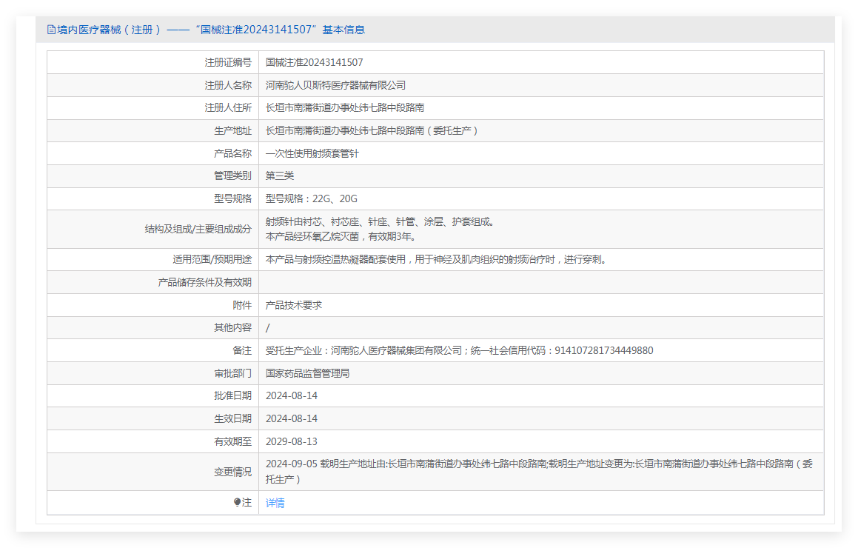Screen dimensions: 858x548
Task: Click the 注册人住所 address value
Action: coord(344,108)
